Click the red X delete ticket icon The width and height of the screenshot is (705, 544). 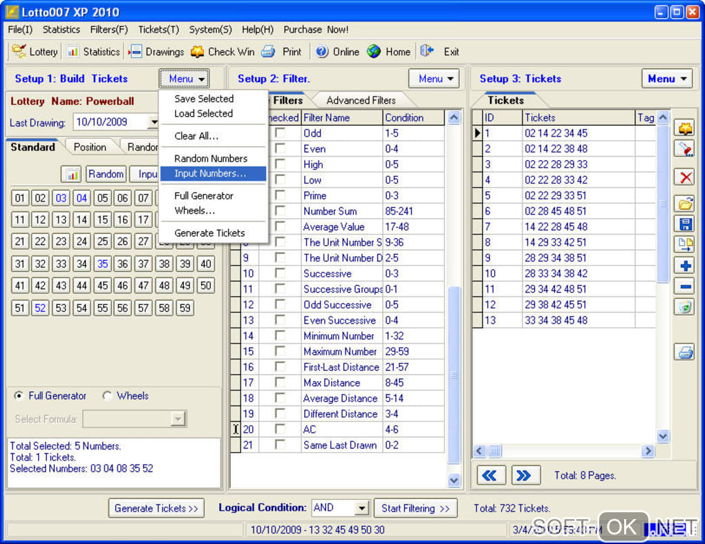684,177
